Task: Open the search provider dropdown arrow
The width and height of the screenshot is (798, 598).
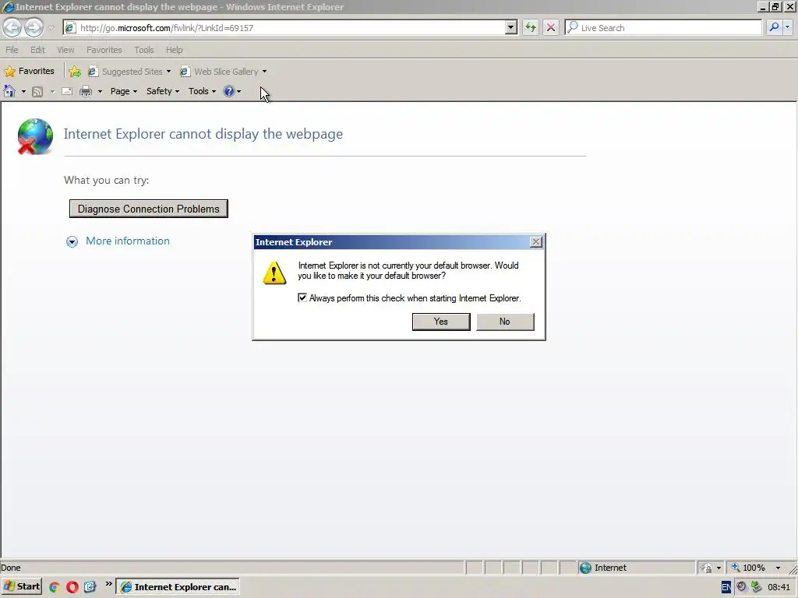Action: [x=788, y=27]
